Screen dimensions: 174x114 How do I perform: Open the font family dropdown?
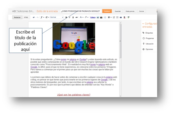tap(42, 17)
